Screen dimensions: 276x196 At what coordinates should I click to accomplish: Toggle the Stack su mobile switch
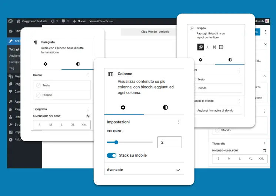(112, 155)
